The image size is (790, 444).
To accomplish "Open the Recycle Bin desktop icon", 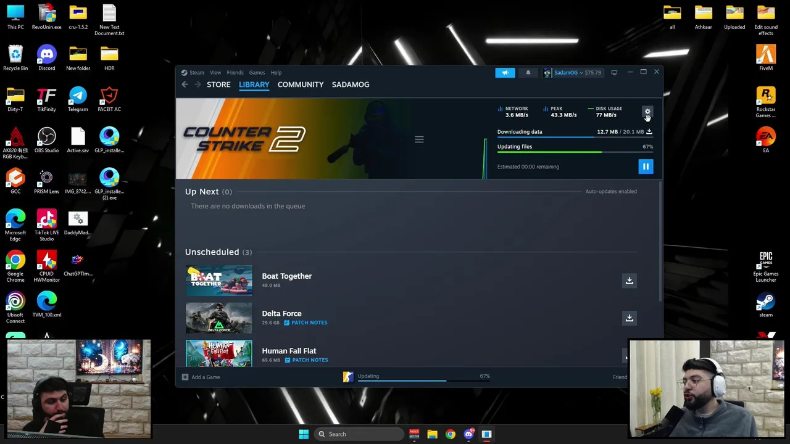I will pyautogui.click(x=15, y=58).
